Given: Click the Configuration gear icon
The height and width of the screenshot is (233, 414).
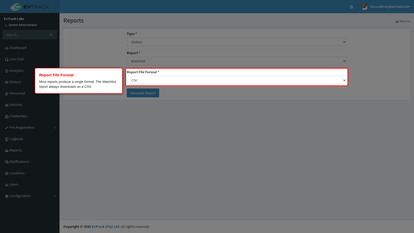Looking at the screenshot, I should (7, 196).
